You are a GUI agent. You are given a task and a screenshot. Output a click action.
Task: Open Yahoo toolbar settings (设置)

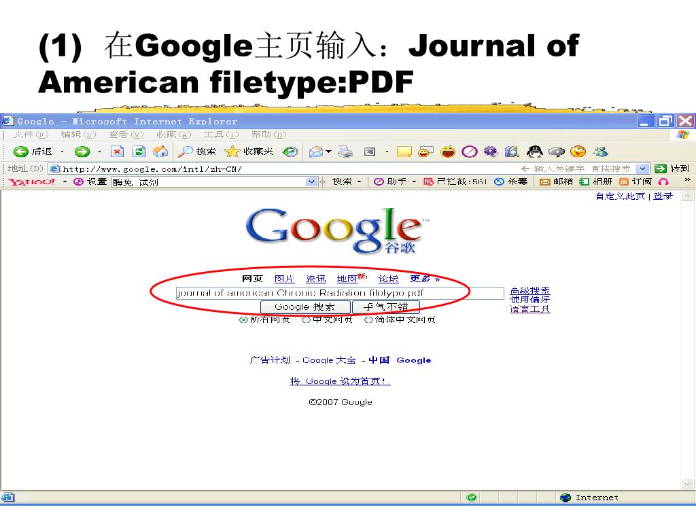pos(90,182)
